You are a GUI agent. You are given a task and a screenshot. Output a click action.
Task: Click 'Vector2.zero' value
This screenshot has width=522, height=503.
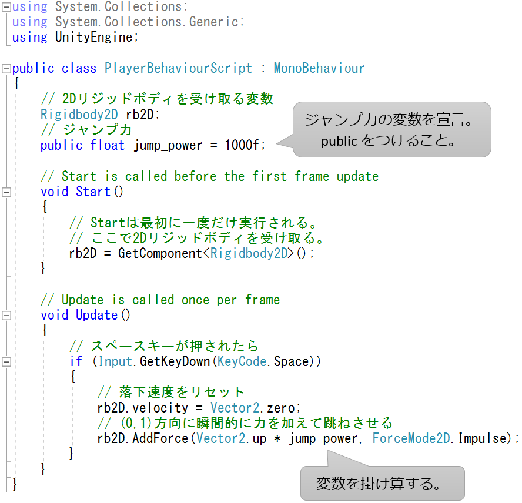click(x=253, y=408)
